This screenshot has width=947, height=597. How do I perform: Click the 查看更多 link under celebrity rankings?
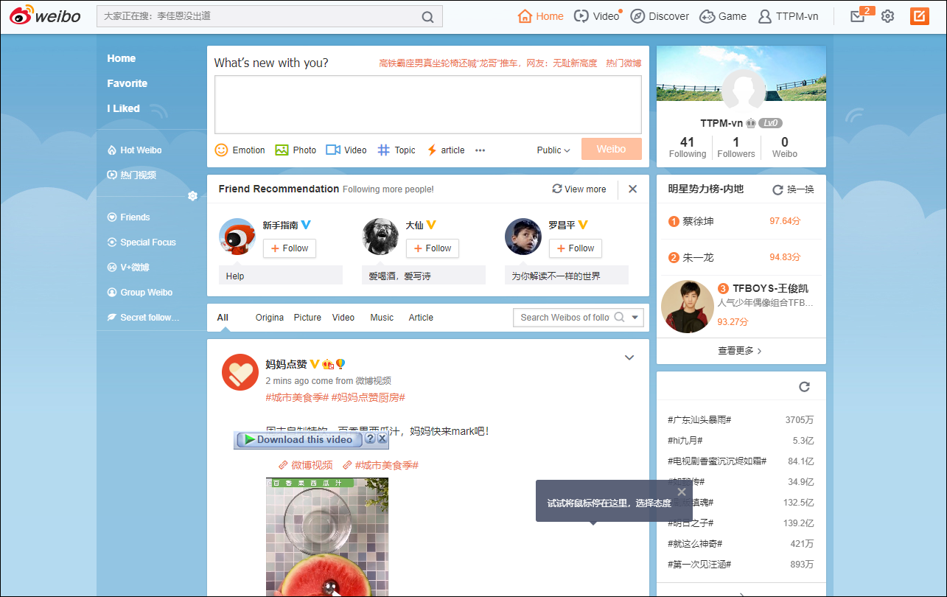(737, 351)
